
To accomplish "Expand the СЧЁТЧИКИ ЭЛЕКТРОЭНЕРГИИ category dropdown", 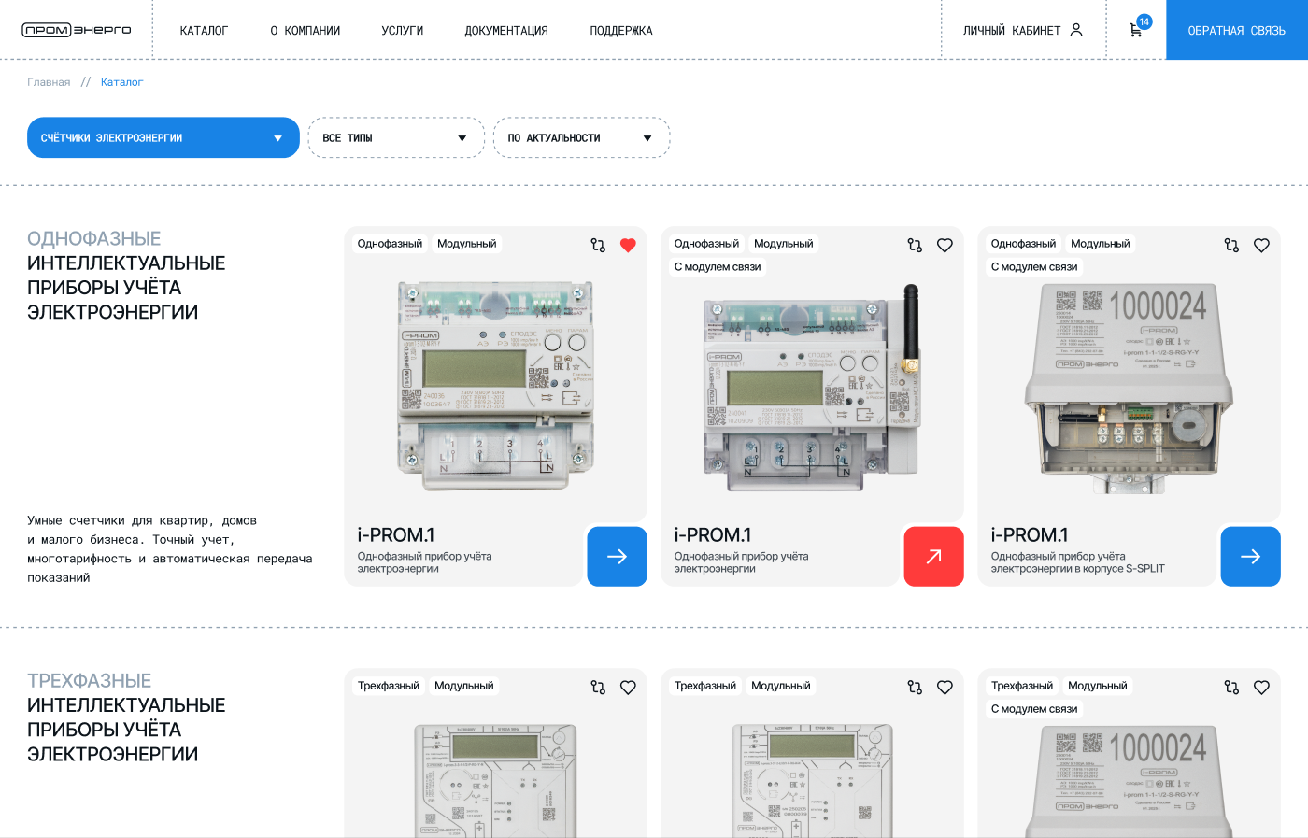I will pyautogui.click(x=163, y=137).
